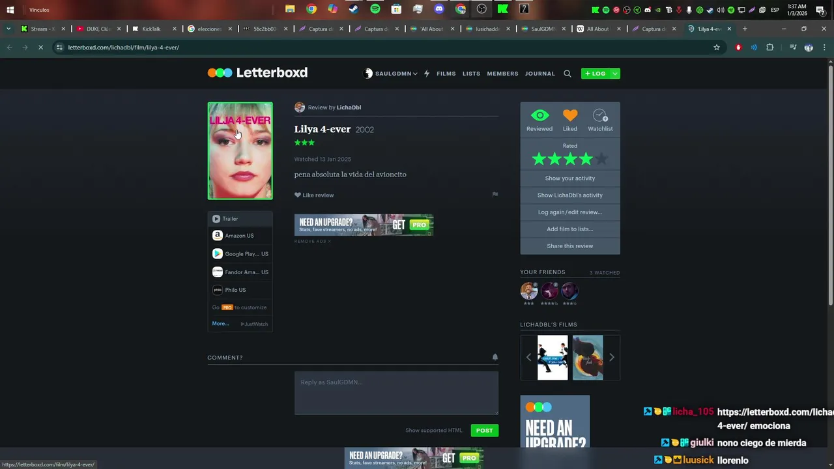This screenshot has width=834, height=469.
Task: Open reviewer LichaDbl profile link
Action: 349,107
